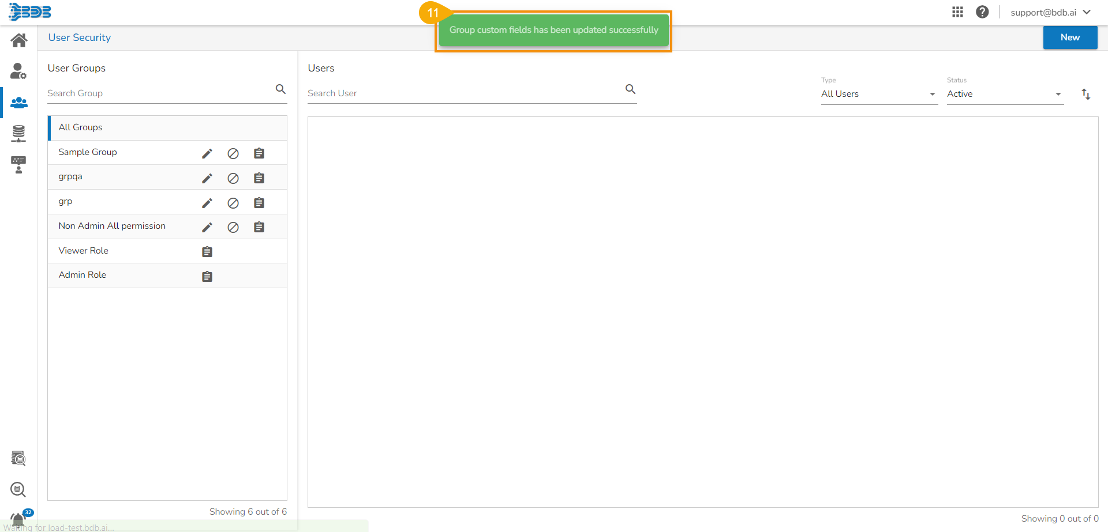
Task: Select All Groups in the list
Action: (81, 127)
